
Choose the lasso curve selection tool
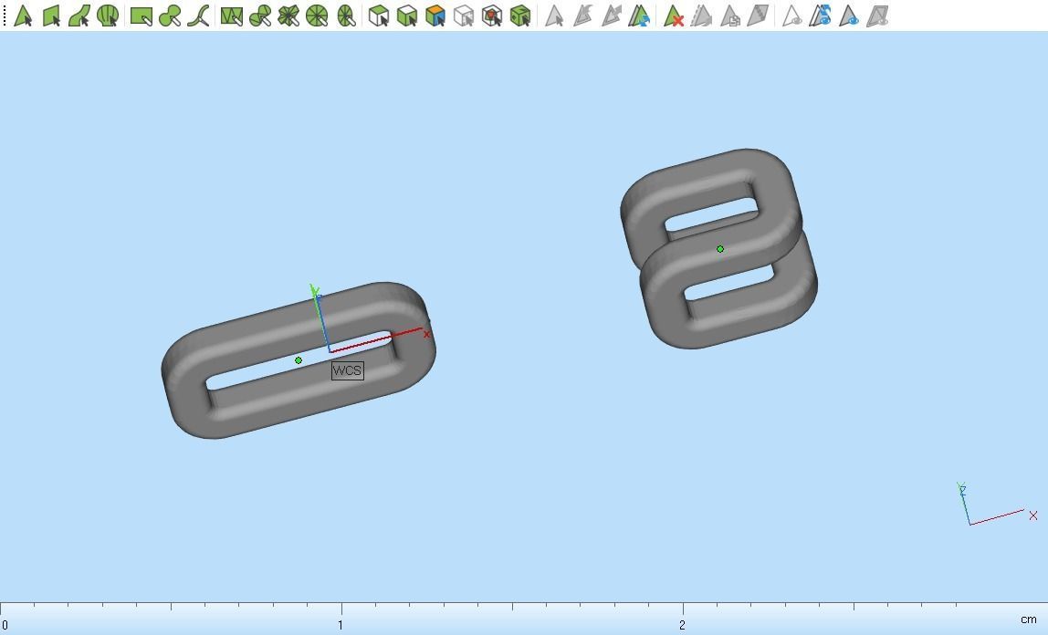(x=198, y=16)
